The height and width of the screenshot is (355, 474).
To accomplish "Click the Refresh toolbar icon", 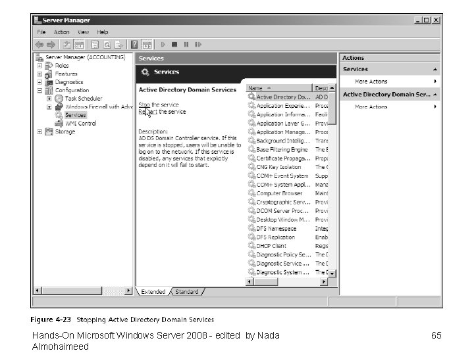I will point(107,45).
